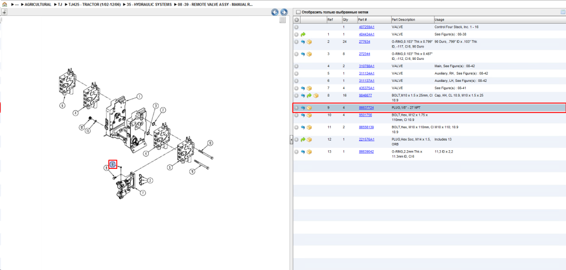Click the blue arrow icon in the 272344 row
The width and height of the screenshot is (566, 270).
pyautogui.click(x=303, y=54)
